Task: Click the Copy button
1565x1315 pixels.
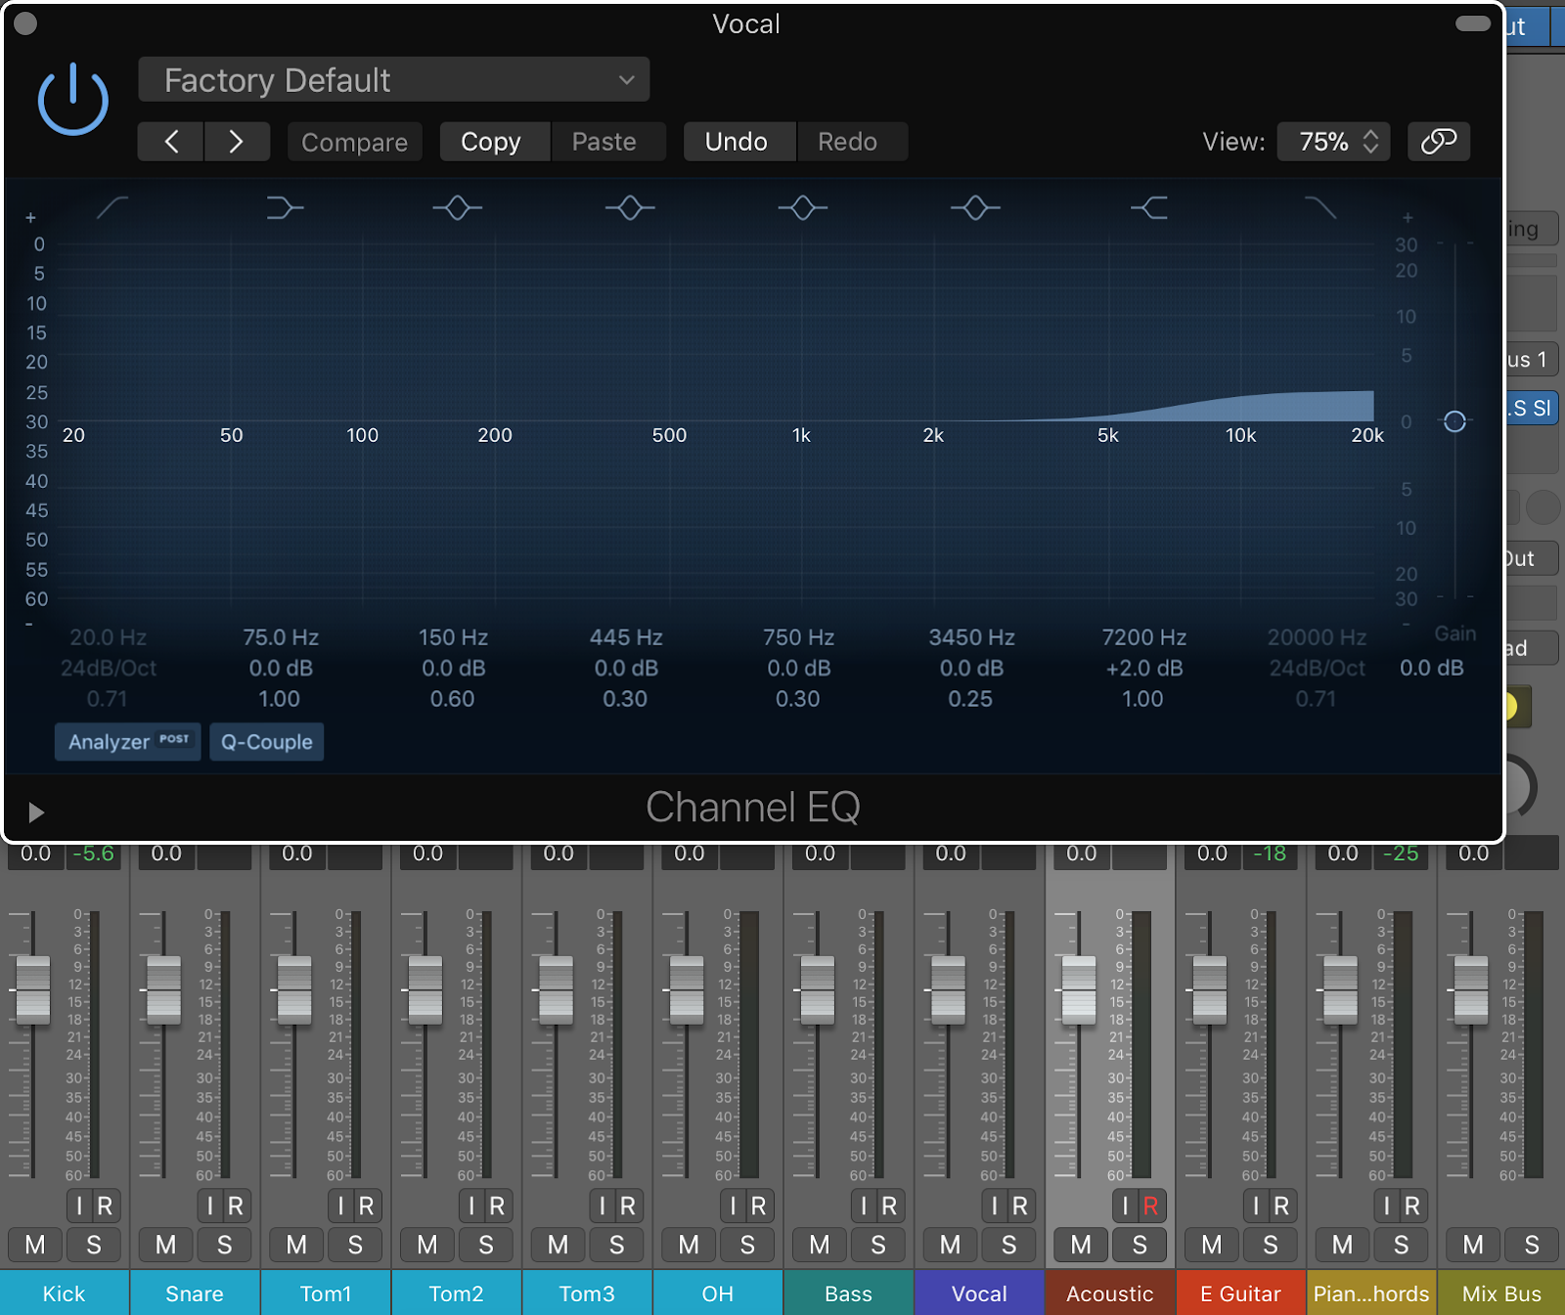Action: pyautogui.click(x=491, y=142)
